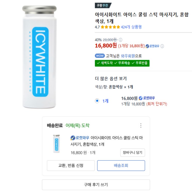This screenshot has height=192, width=192.
Task: Click the blue WOW membership badge
Action: 100,56
